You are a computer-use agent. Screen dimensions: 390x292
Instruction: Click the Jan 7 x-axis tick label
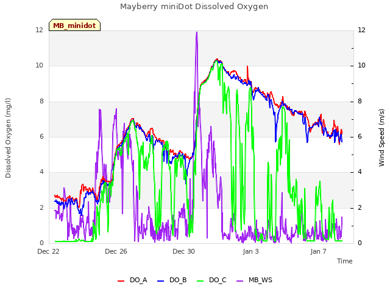(318, 251)
